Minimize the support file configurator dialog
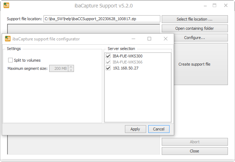The width and height of the screenshot is (235, 162). click(x=133, y=39)
